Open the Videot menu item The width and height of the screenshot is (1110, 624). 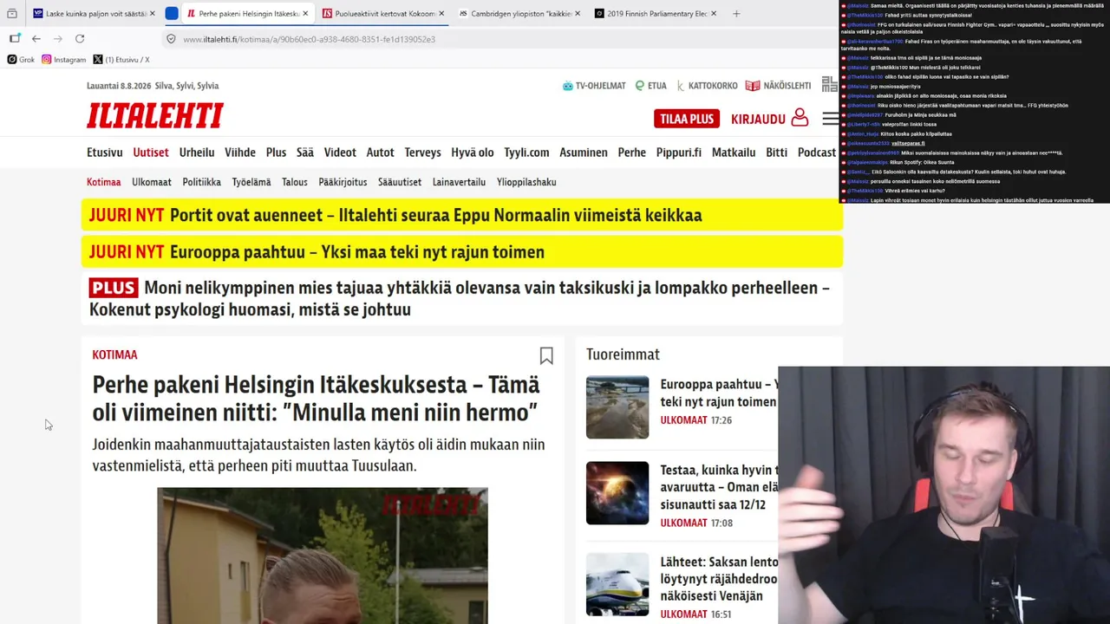click(x=340, y=153)
